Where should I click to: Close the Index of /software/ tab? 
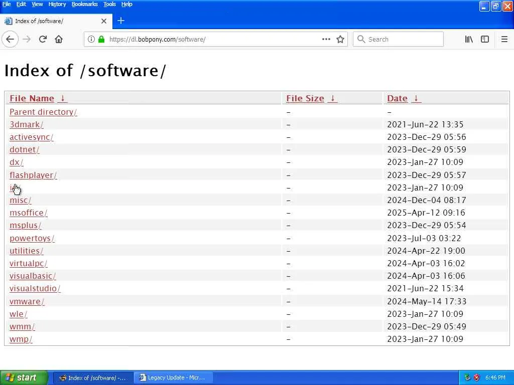tap(103, 21)
